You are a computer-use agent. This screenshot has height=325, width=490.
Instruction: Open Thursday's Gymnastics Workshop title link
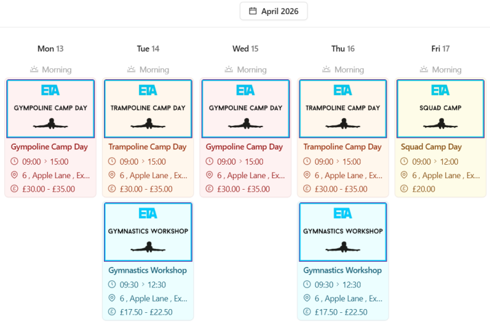[342, 270]
